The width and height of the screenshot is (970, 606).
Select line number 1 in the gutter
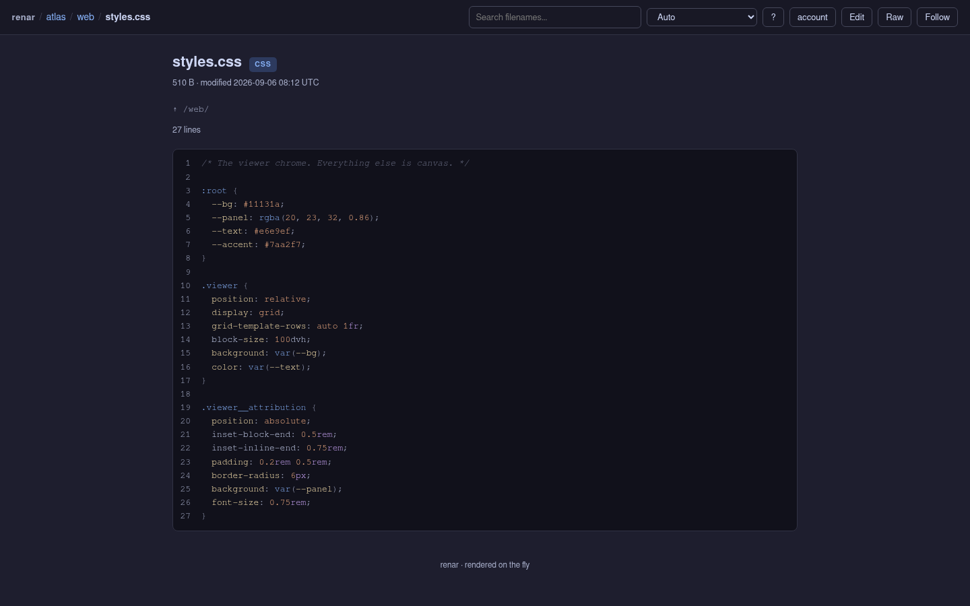pos(188,164)
